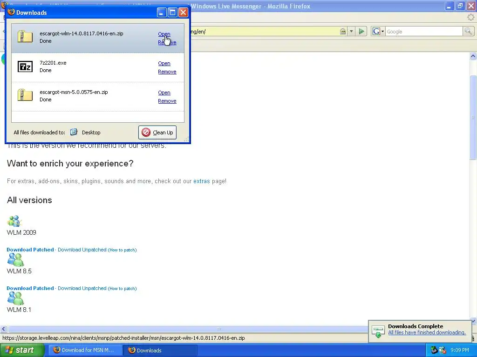The image size is (477, 357).
Task: Switch to Downloads taskbar item
Action: pyautogui.click(x=160, y=350)
